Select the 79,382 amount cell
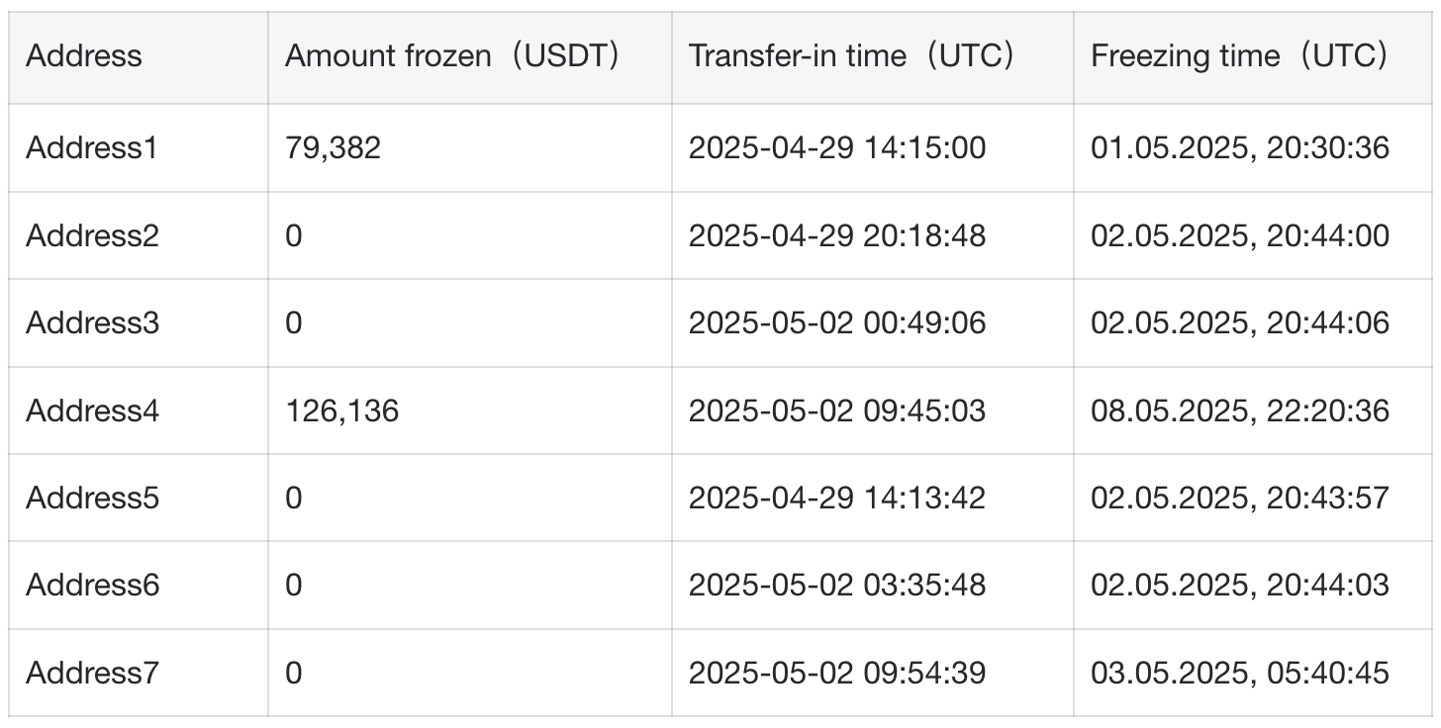Image resolution: width=1441 pixels, height=728 pixels. click(333, 148)
